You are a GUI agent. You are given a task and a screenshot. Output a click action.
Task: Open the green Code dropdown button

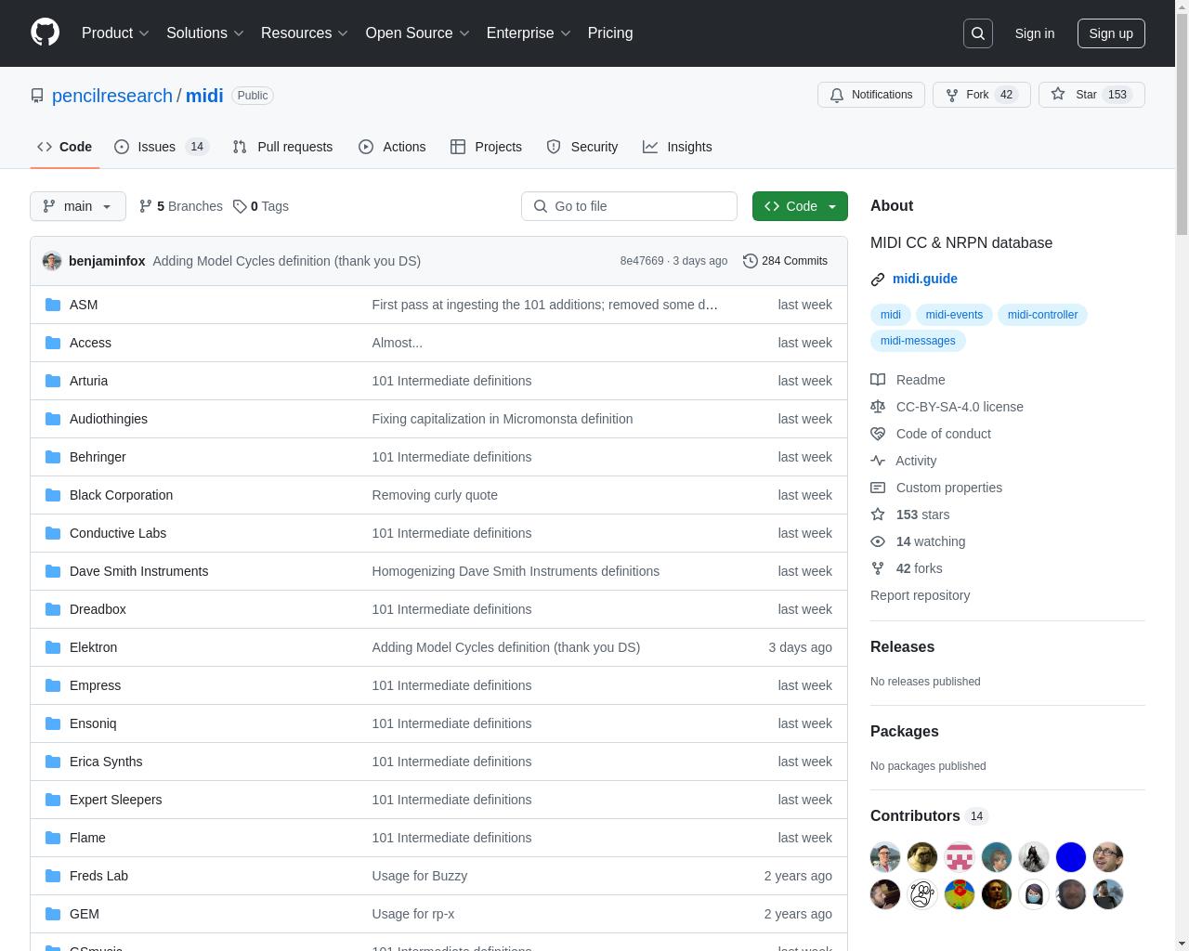800,206
